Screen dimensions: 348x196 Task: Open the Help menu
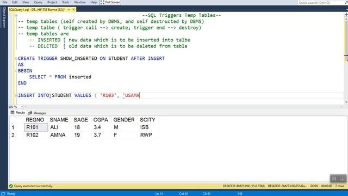[x=94, y=2]
